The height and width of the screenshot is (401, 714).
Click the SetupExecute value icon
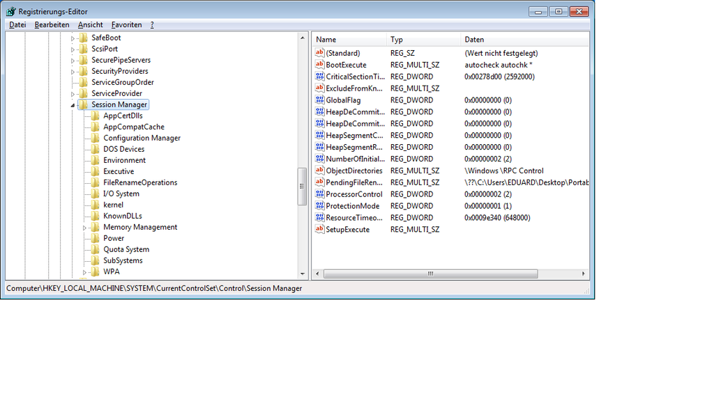[320, 230]
